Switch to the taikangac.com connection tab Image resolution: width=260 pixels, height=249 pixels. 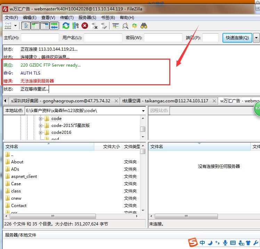pyautogui.click(x=165, y=101)
